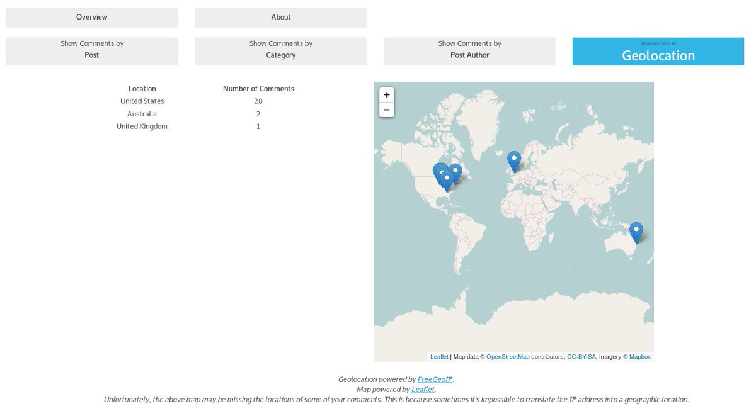Open the Mapbox attribution link

pos(640,357)
